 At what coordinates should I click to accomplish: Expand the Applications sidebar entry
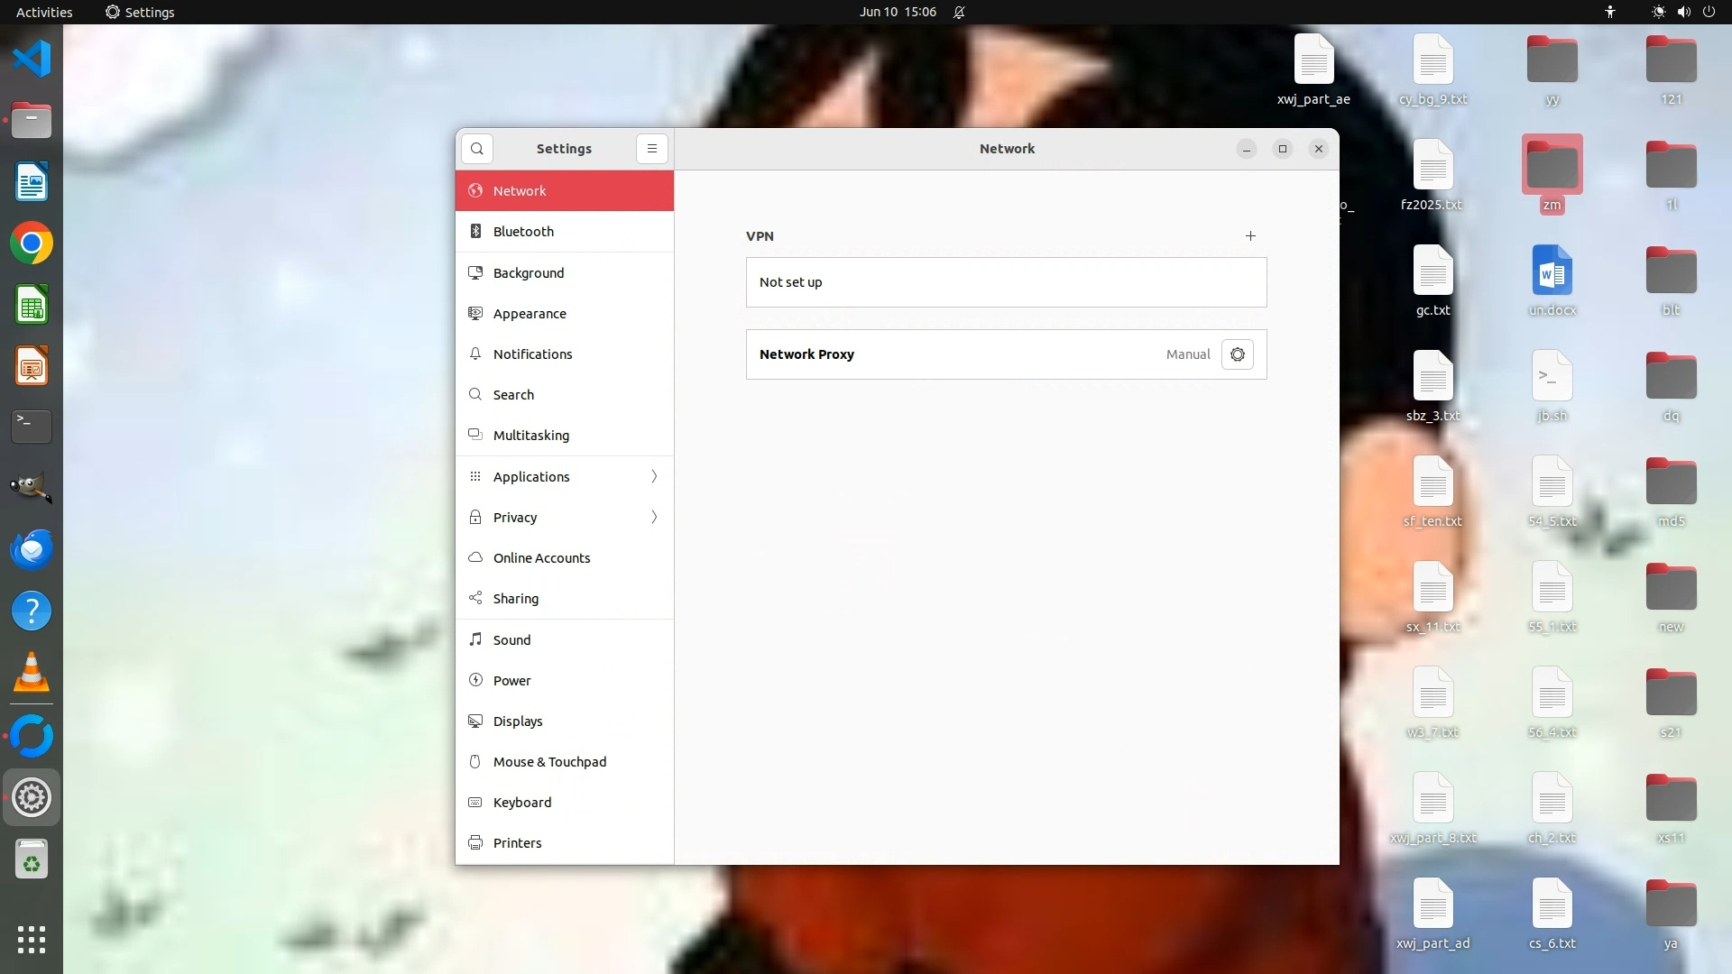coord(565,477)
